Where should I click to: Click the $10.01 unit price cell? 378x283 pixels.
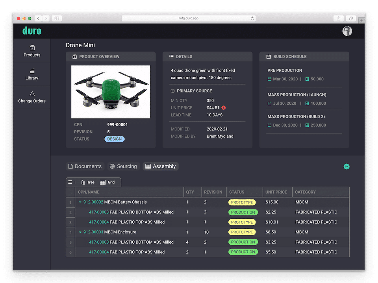(x=272, y=222)
